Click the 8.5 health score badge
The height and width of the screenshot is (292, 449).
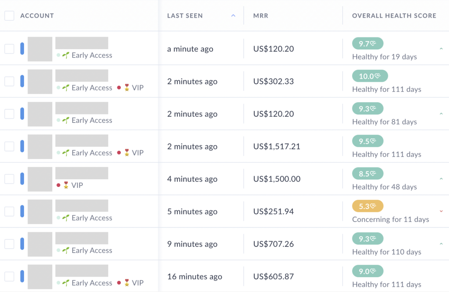(x=367, y=174)
